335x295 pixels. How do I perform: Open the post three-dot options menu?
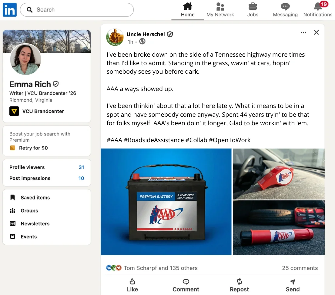point(303,32)
